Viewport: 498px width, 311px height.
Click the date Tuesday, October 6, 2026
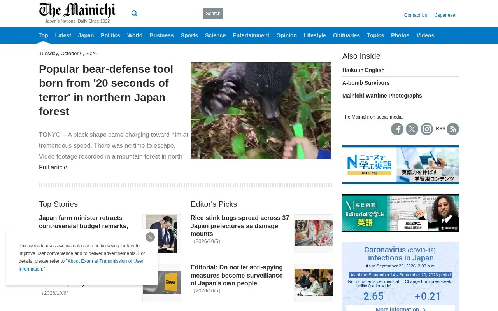tap(68, 54)
